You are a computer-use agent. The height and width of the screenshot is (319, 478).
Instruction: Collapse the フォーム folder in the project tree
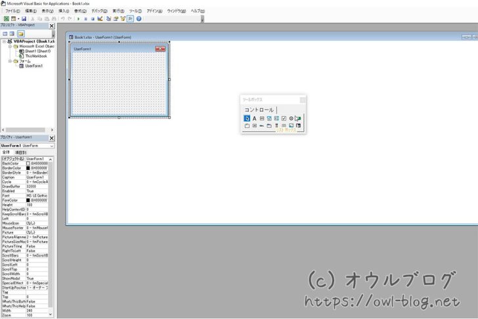[10, 61]
